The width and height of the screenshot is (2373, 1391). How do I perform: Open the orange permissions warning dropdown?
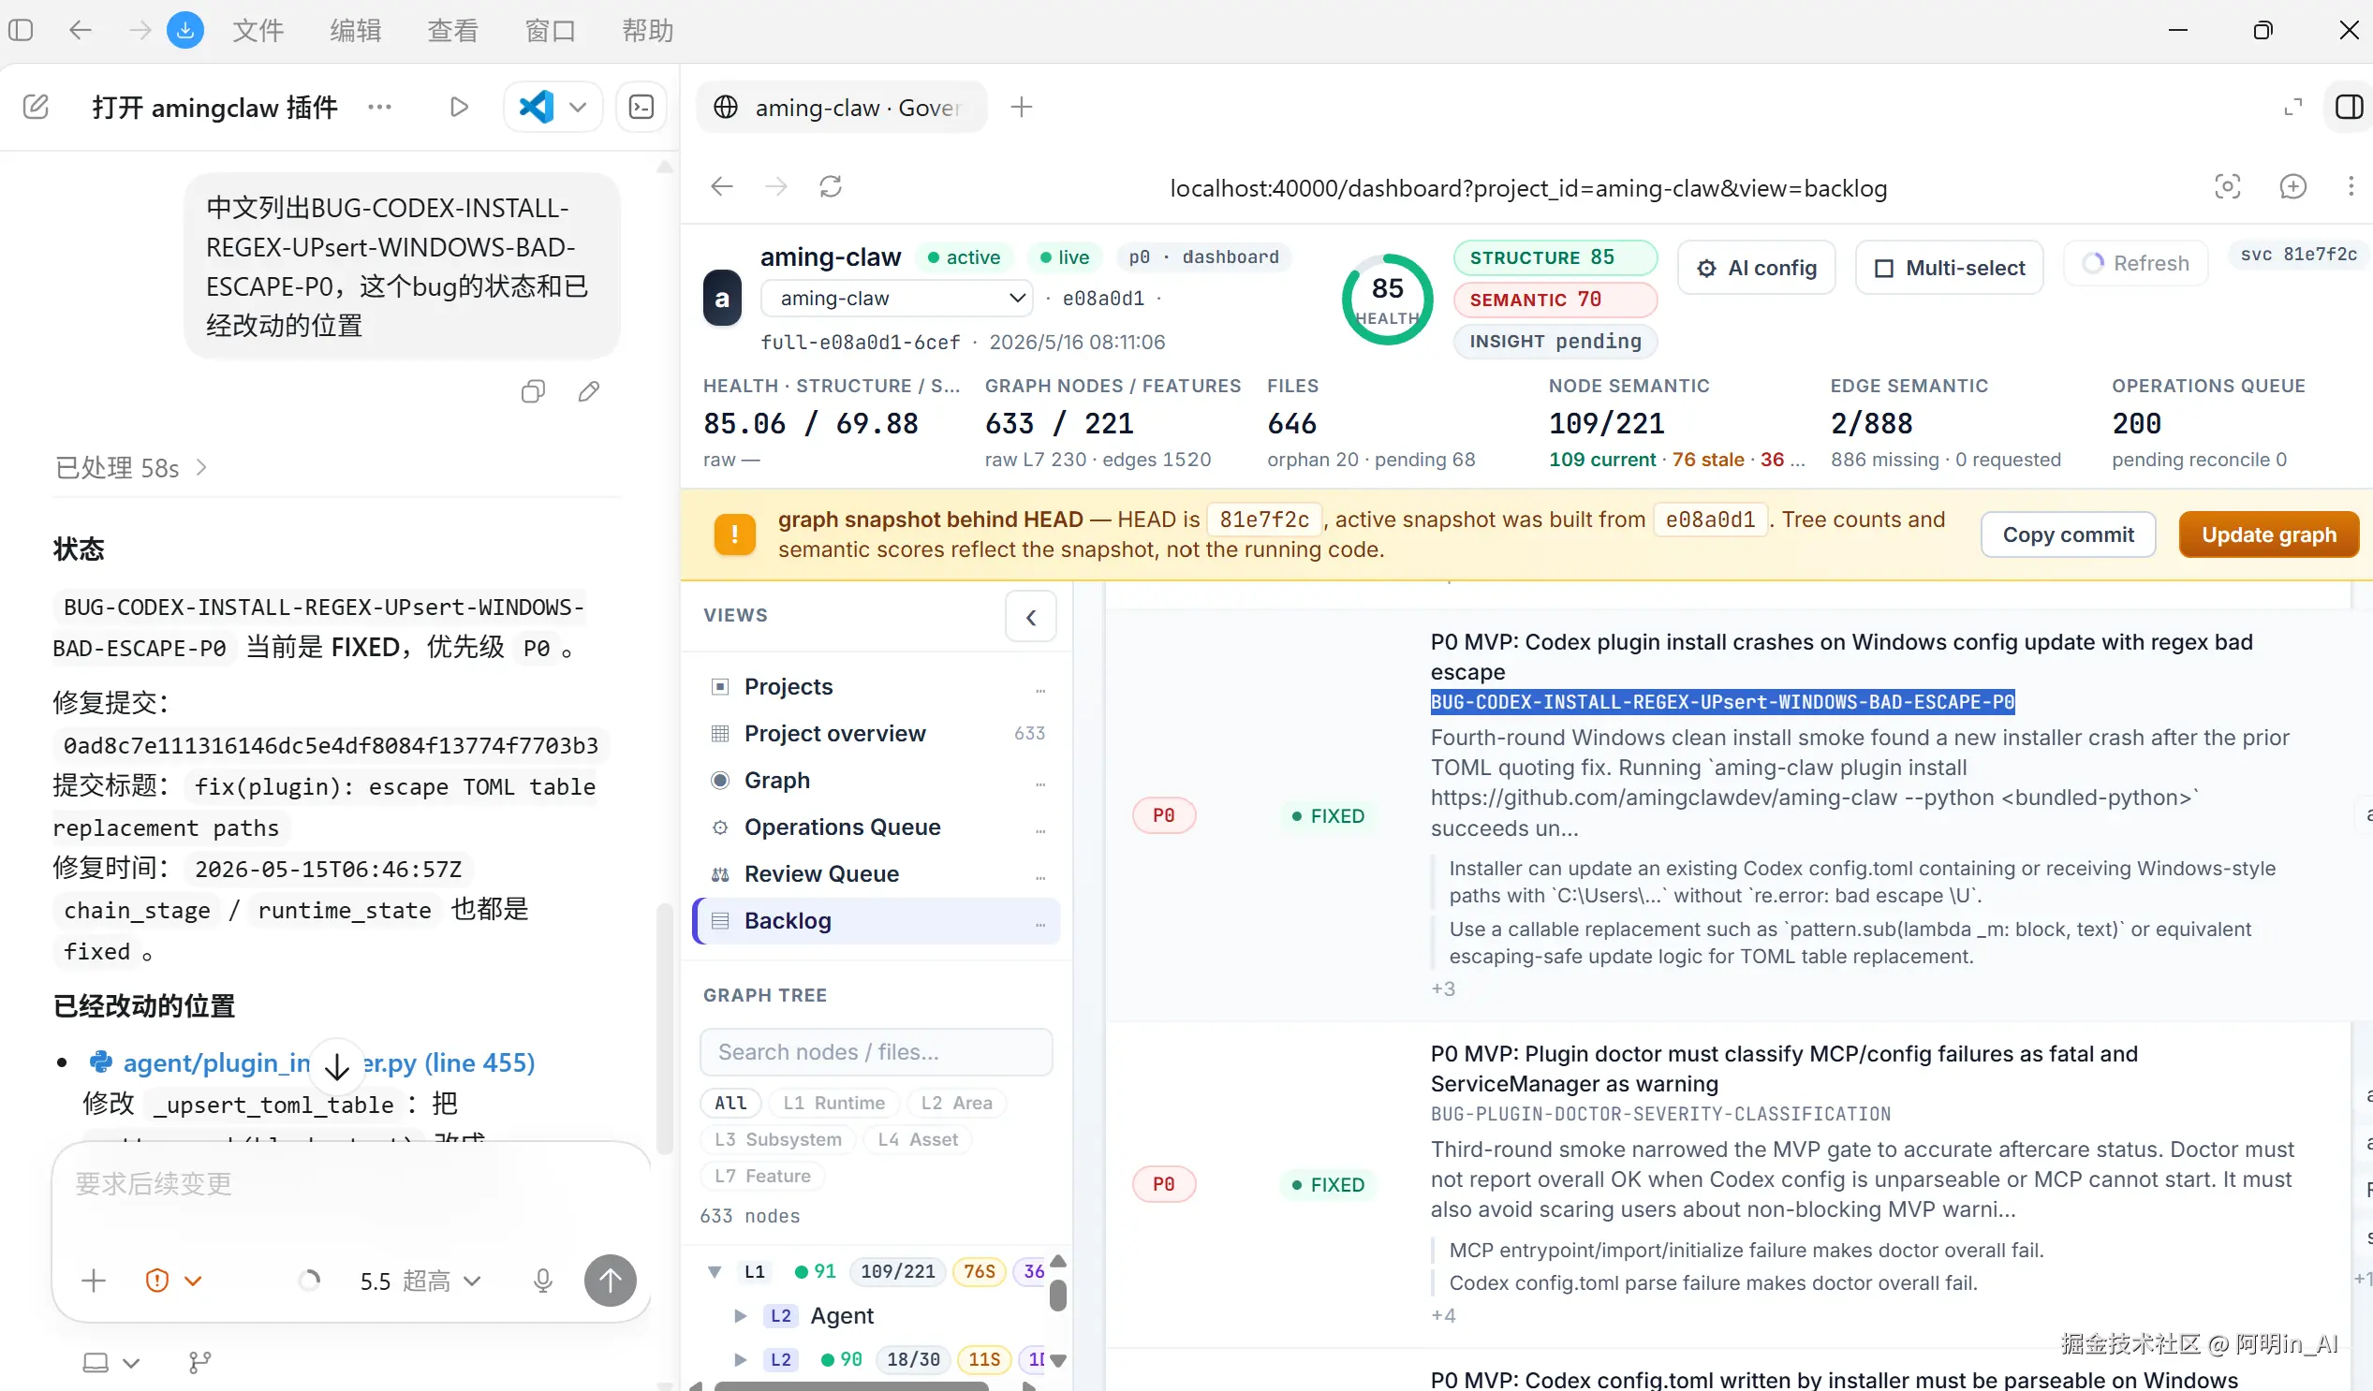pos(174,1280)
